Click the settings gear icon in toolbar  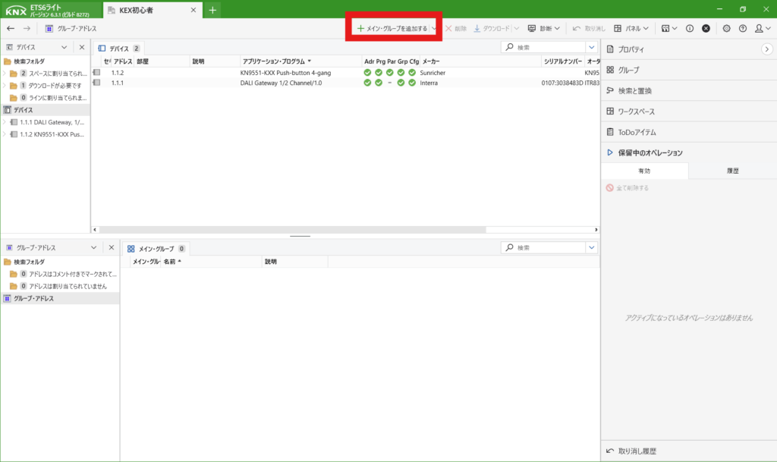[726, 28]
